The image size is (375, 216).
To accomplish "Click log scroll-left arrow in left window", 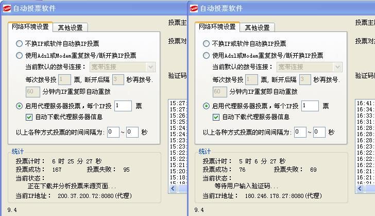I will point(173,189).
